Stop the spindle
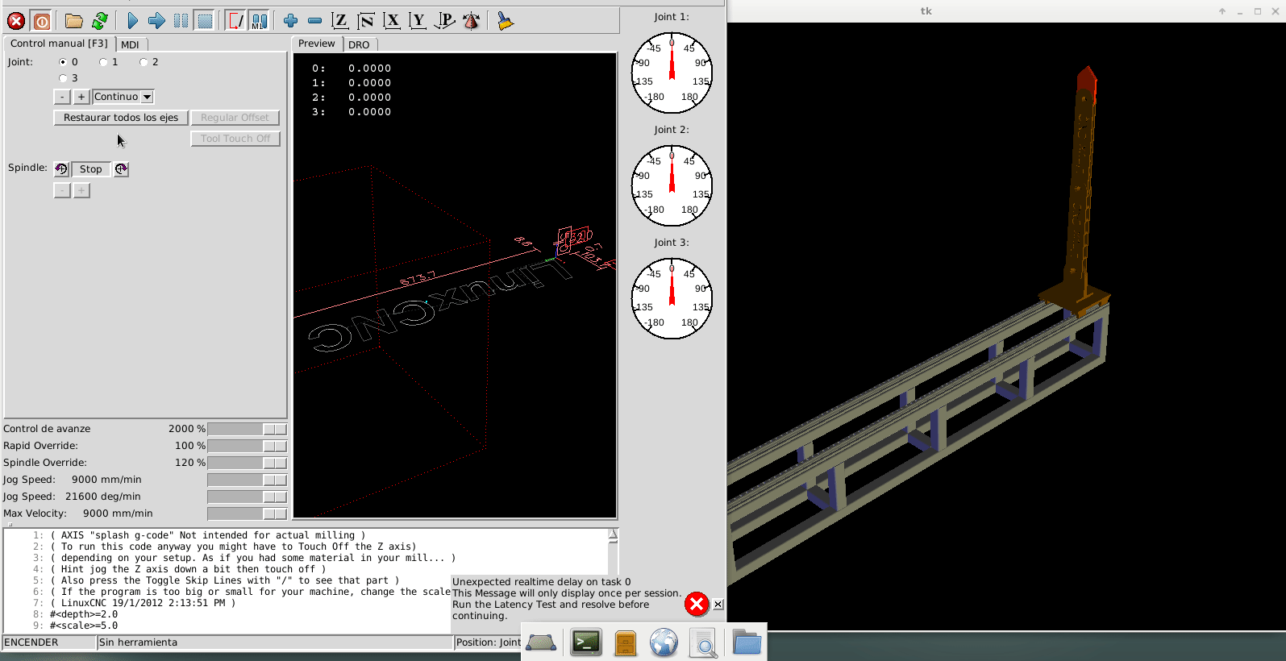 point(91,169)
